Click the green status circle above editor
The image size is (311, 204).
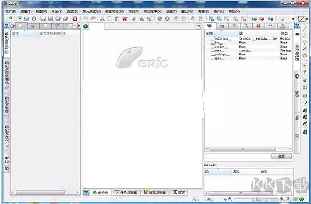[x=86, y=26]
